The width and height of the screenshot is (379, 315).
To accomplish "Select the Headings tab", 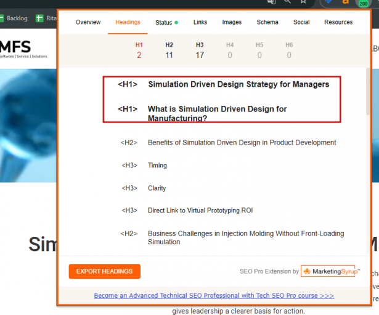I will coord(128,22).
